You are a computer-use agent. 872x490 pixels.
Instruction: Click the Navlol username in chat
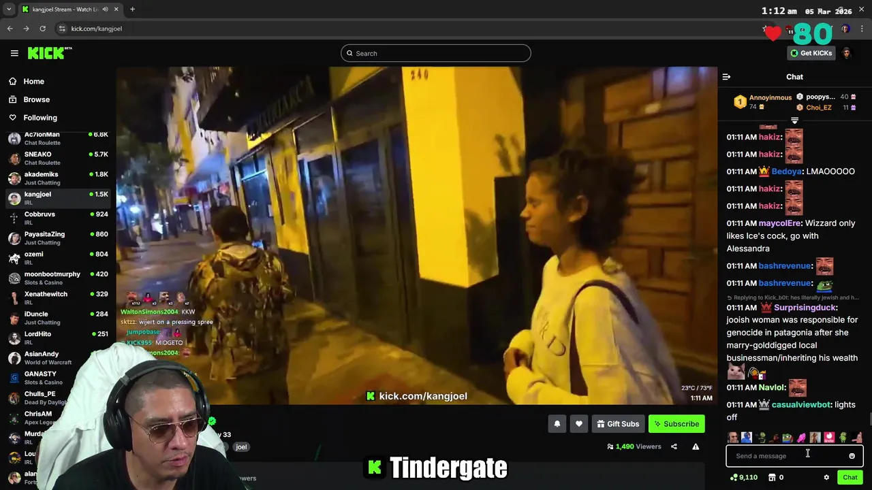(x=772, y=388)
